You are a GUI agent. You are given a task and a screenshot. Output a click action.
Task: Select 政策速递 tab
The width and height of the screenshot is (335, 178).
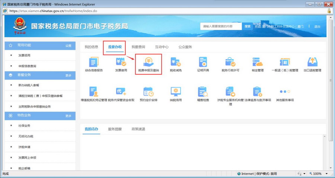click(138, 129)
